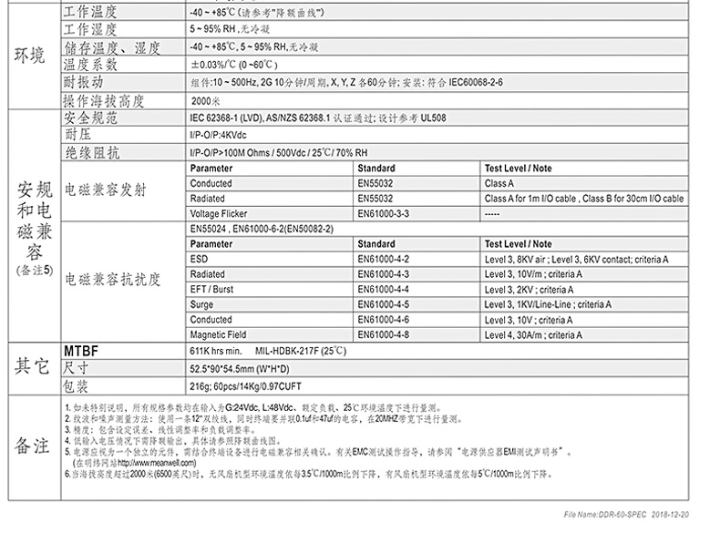The image size is (720, 554).
Task: Click the 安全规范 row label
Action: (x=90, y=119)
